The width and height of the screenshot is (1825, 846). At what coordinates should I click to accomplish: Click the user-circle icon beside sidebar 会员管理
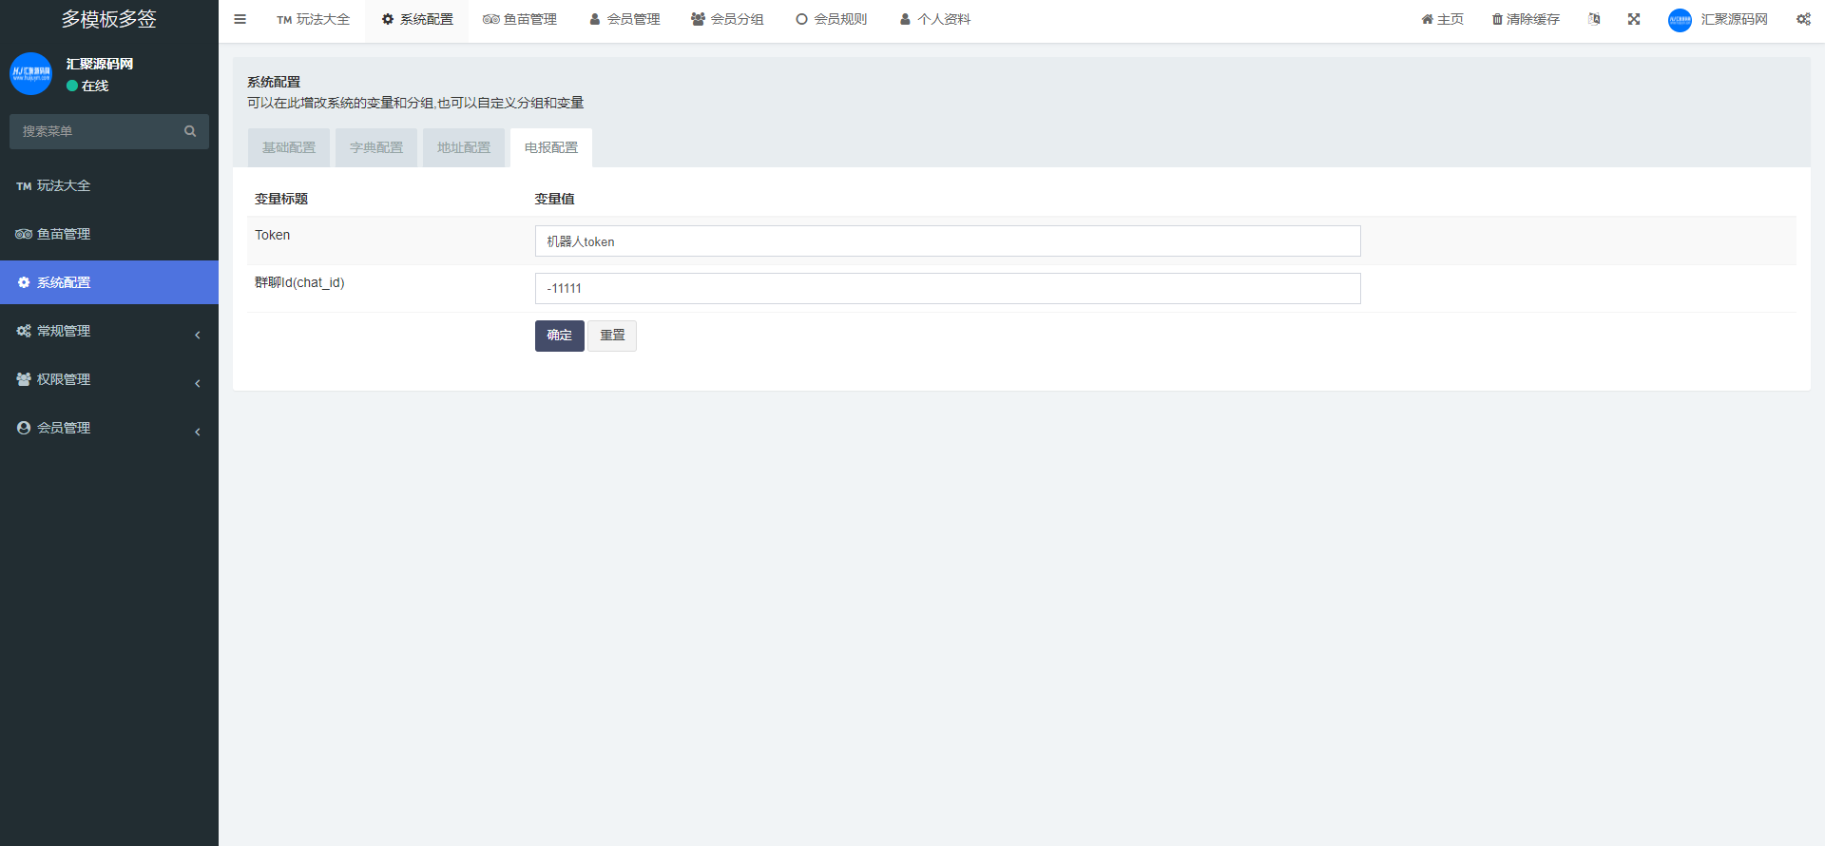click(x=24, y=428)
